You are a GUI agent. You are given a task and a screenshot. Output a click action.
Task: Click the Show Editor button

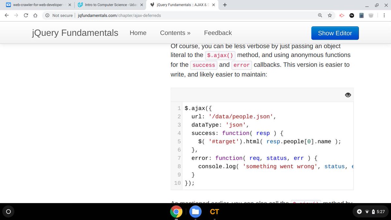click(x=335, y=33)
